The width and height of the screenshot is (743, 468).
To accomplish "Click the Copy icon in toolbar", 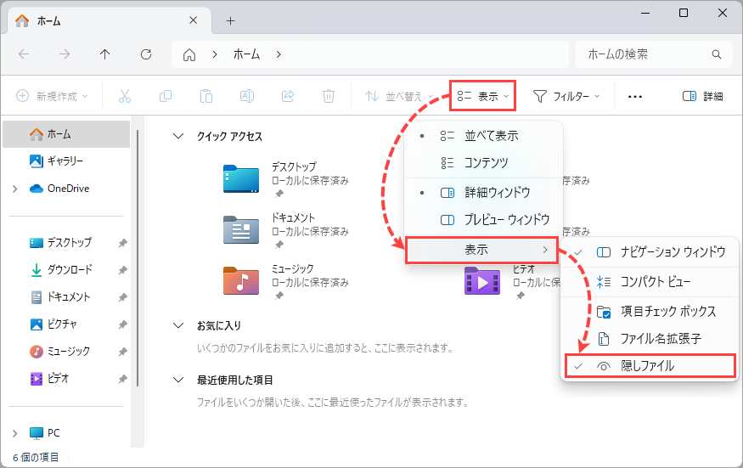I will [166, 96].
